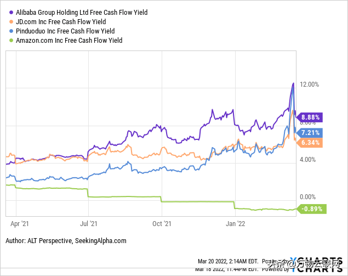Viewport: 348px width, 276px height.
Task: Click the Jan '22 axis label
Action: (x=236, y=223)
